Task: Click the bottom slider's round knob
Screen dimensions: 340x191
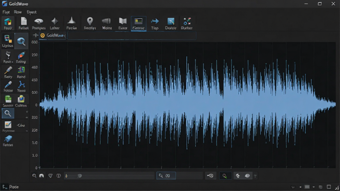Action: [80, 176]
